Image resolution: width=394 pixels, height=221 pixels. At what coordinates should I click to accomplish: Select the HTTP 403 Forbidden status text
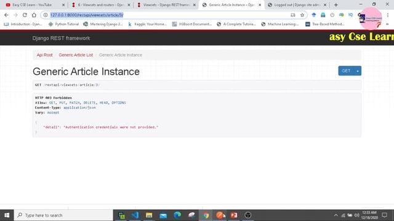(x=54, y=98)
